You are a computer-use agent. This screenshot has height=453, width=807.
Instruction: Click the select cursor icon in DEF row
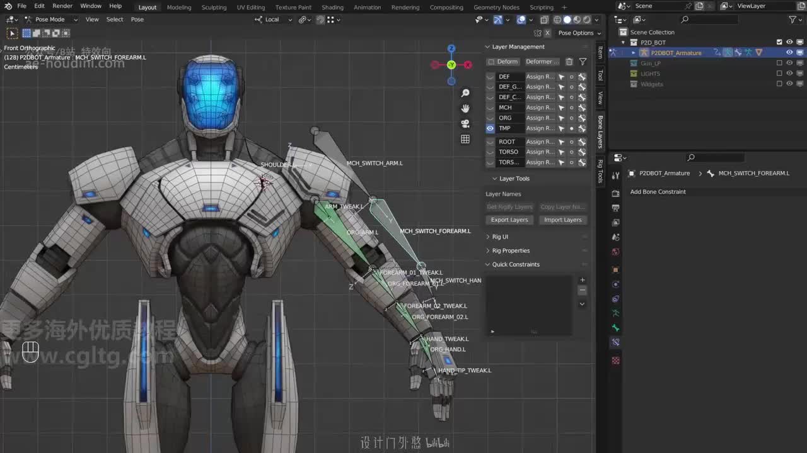tap(561, 77)
